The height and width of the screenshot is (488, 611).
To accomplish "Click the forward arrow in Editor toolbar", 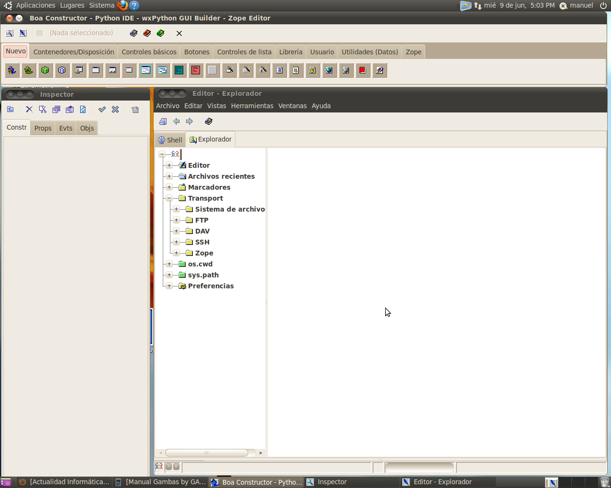I will tap(190, 122).
